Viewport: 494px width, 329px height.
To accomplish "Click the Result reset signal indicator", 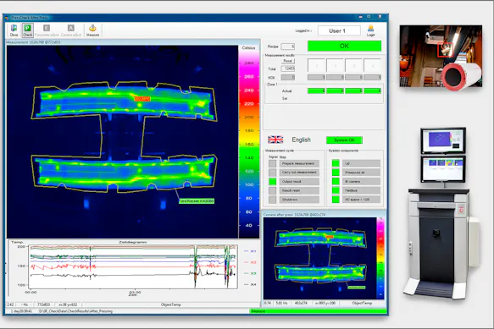I will coord(273,190).
